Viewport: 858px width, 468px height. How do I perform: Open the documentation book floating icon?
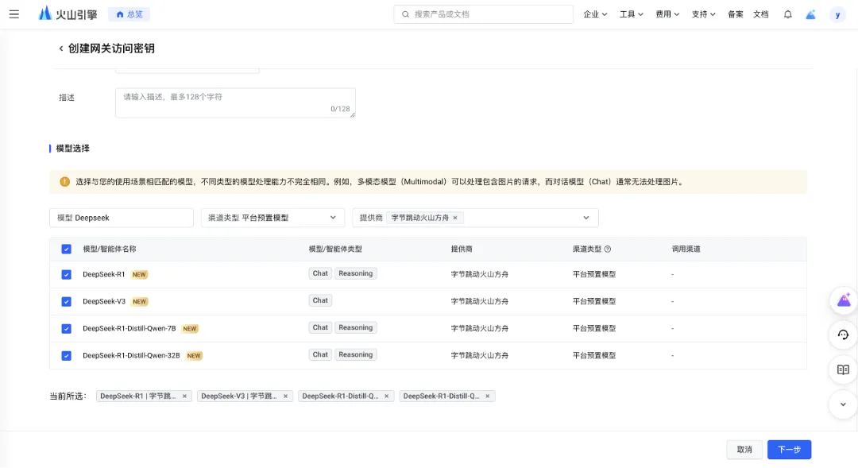843,369
